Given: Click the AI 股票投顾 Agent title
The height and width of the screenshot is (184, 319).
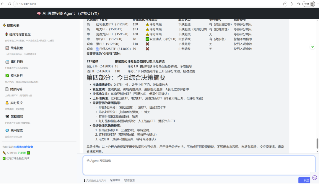Looking at the screenshot, I should pos(71,13).
